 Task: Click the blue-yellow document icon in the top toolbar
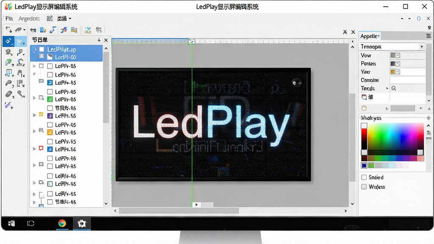[43, 30]
